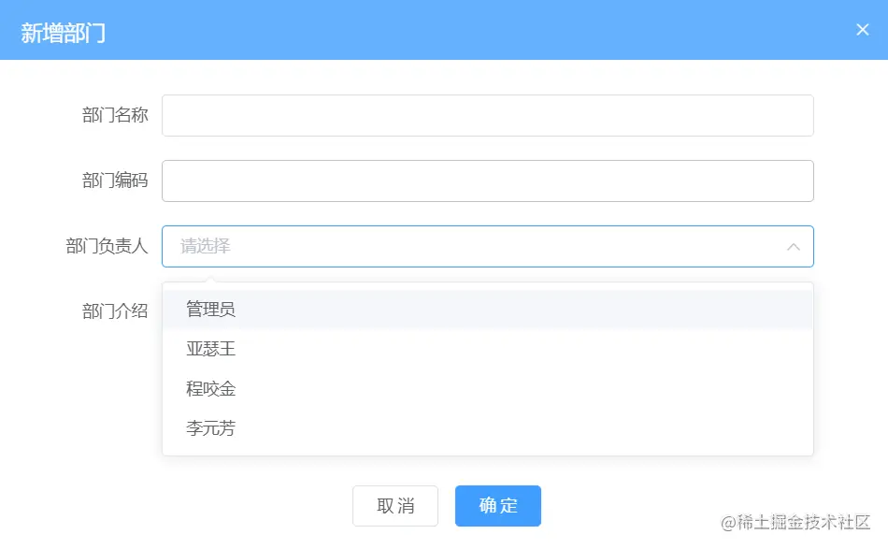Click the 部门负责人 label
Screen dimensions: 888x549
click(x=107, y=247)
